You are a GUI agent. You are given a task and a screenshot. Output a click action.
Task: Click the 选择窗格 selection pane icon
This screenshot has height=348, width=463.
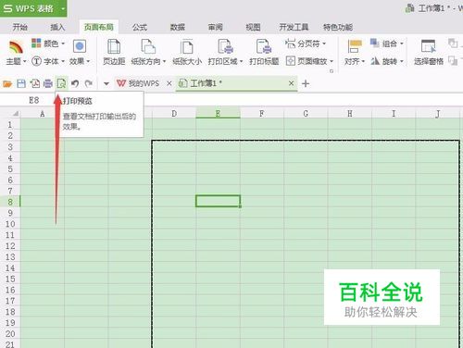pyautogui.click(x=429, y=46)
